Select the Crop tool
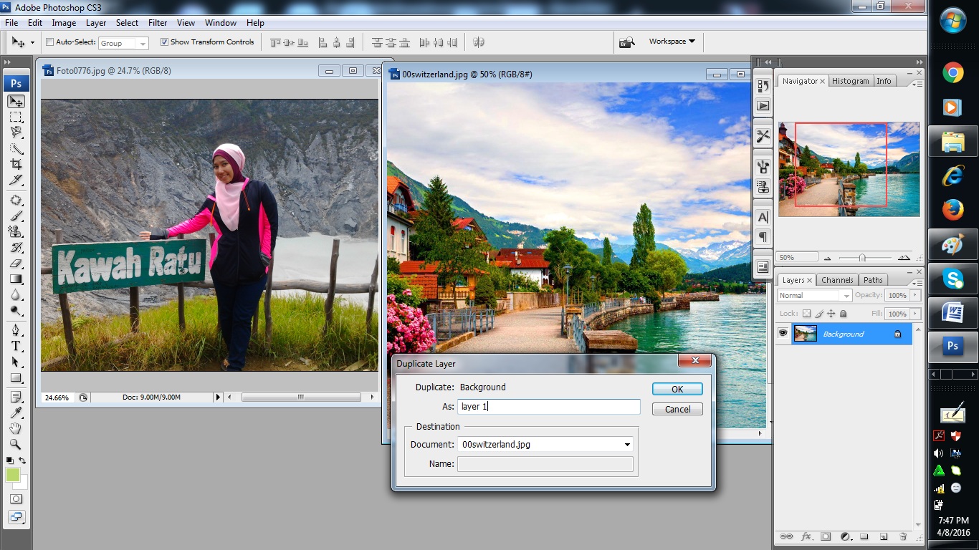Viewport: 979px width, 550px height. pyautogui.click(x=16, y=165)
